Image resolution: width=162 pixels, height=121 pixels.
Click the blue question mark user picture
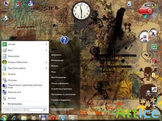coord(64,40)
